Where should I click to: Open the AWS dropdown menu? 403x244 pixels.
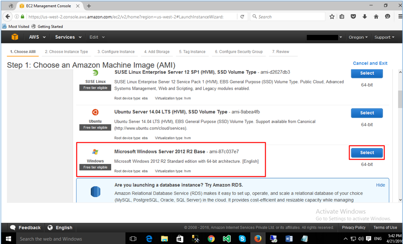pos(37,37)
